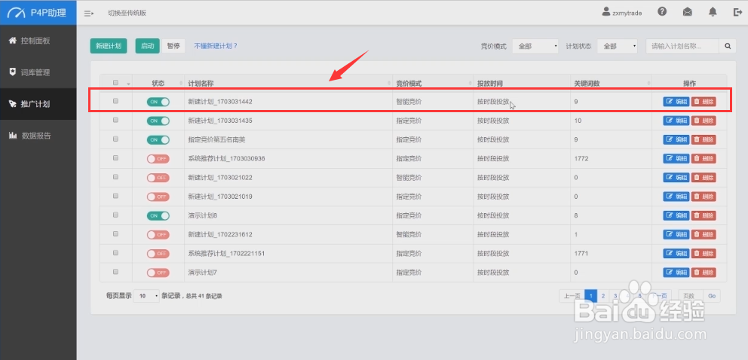Check the box for 指定竞价第五名南美
This screenshot has height=360, width=748.
point(115,139)
